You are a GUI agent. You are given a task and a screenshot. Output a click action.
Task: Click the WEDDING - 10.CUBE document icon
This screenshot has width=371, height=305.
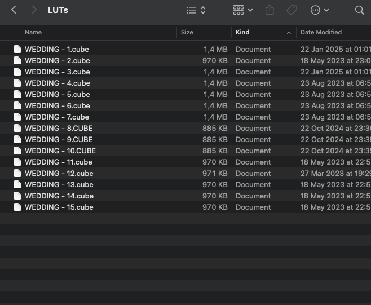[17, 151]
